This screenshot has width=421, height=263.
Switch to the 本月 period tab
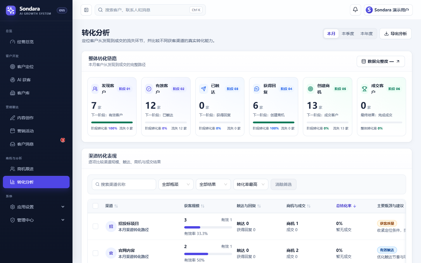tap(331, 34)
